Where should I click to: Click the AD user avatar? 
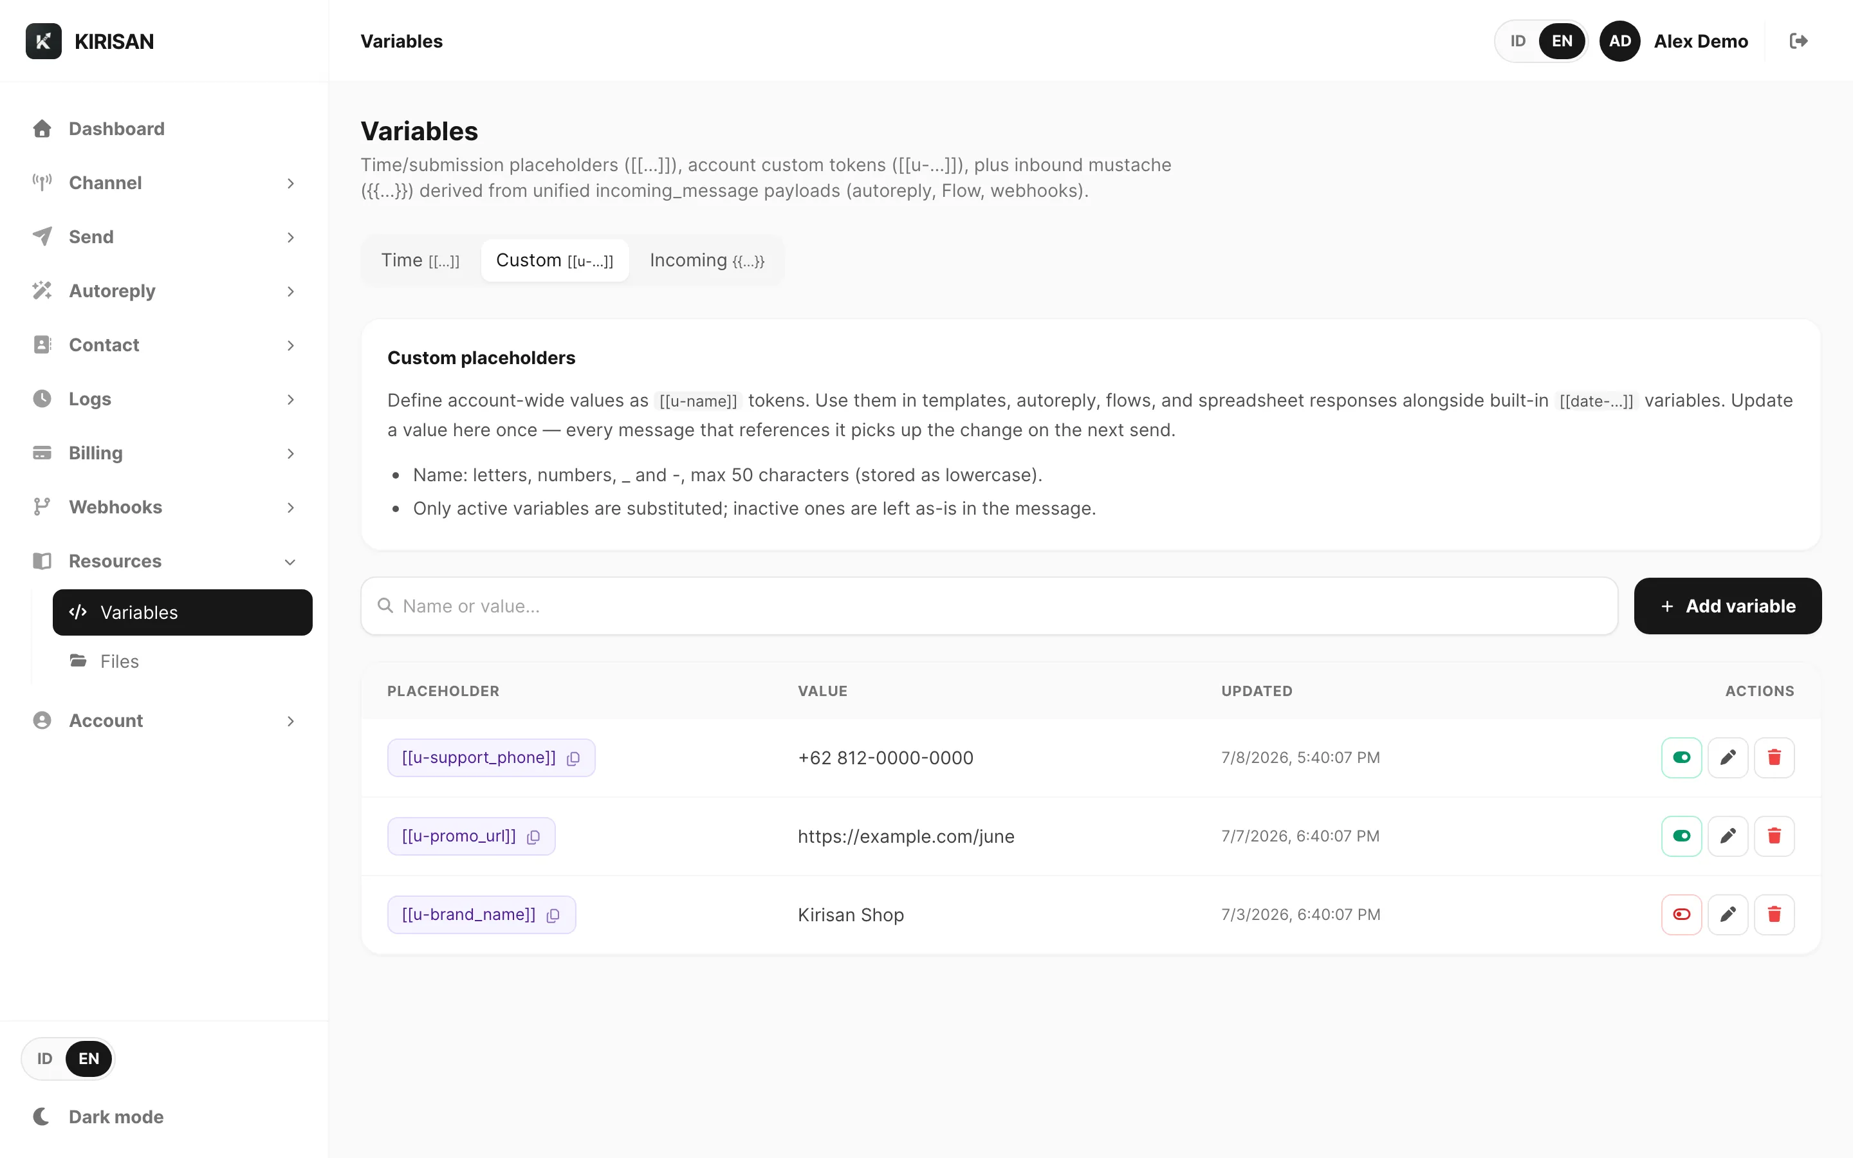1619,41
